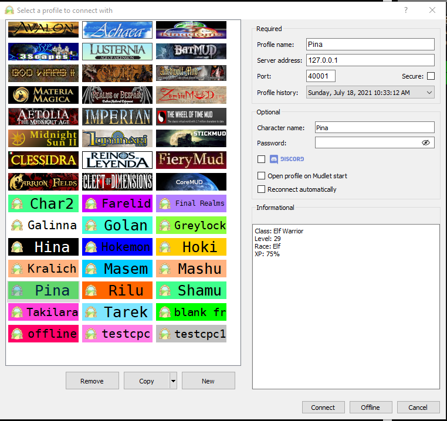Focus the Profile name field

click(370, 45)
